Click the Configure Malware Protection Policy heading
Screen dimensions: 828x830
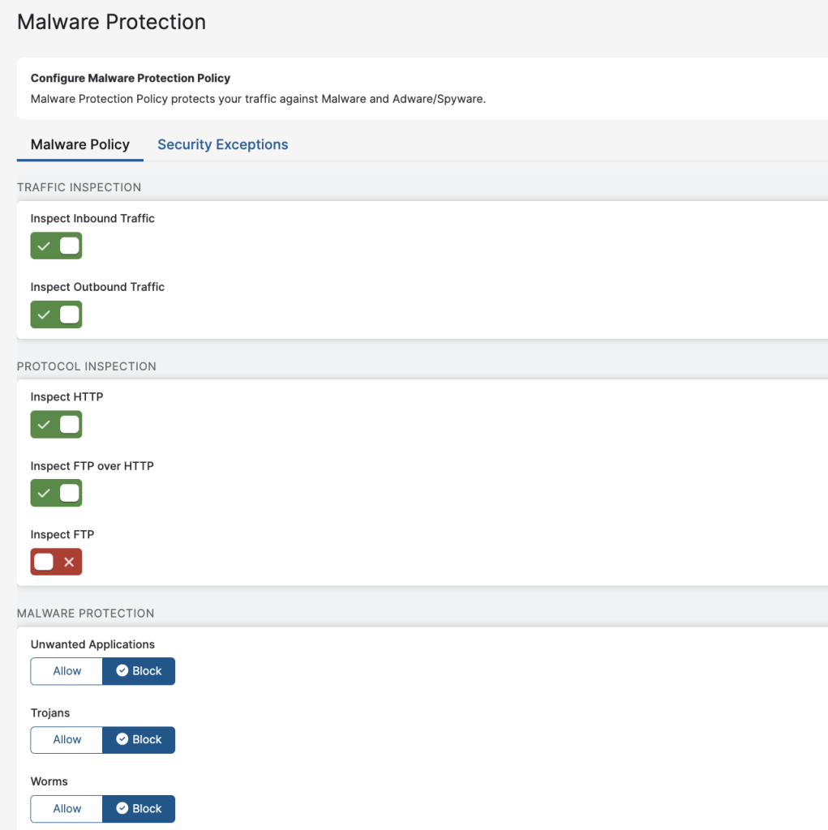130,79
